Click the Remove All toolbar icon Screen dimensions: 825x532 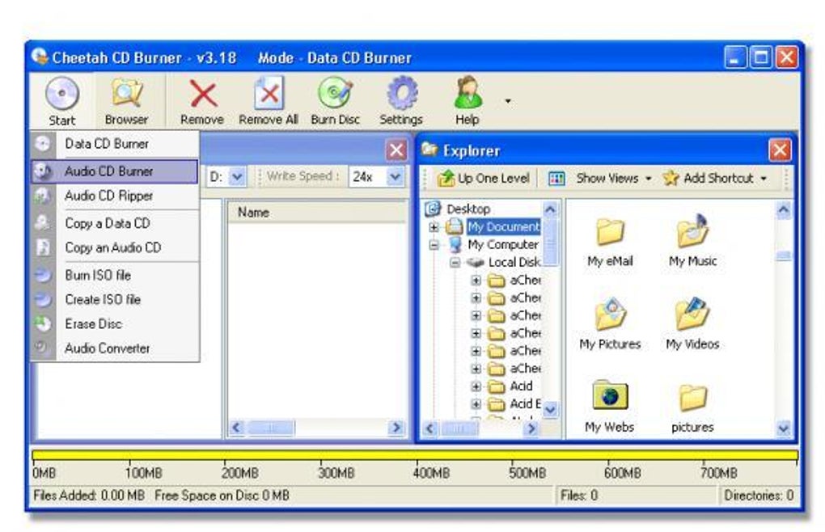[x=269, y=92]
